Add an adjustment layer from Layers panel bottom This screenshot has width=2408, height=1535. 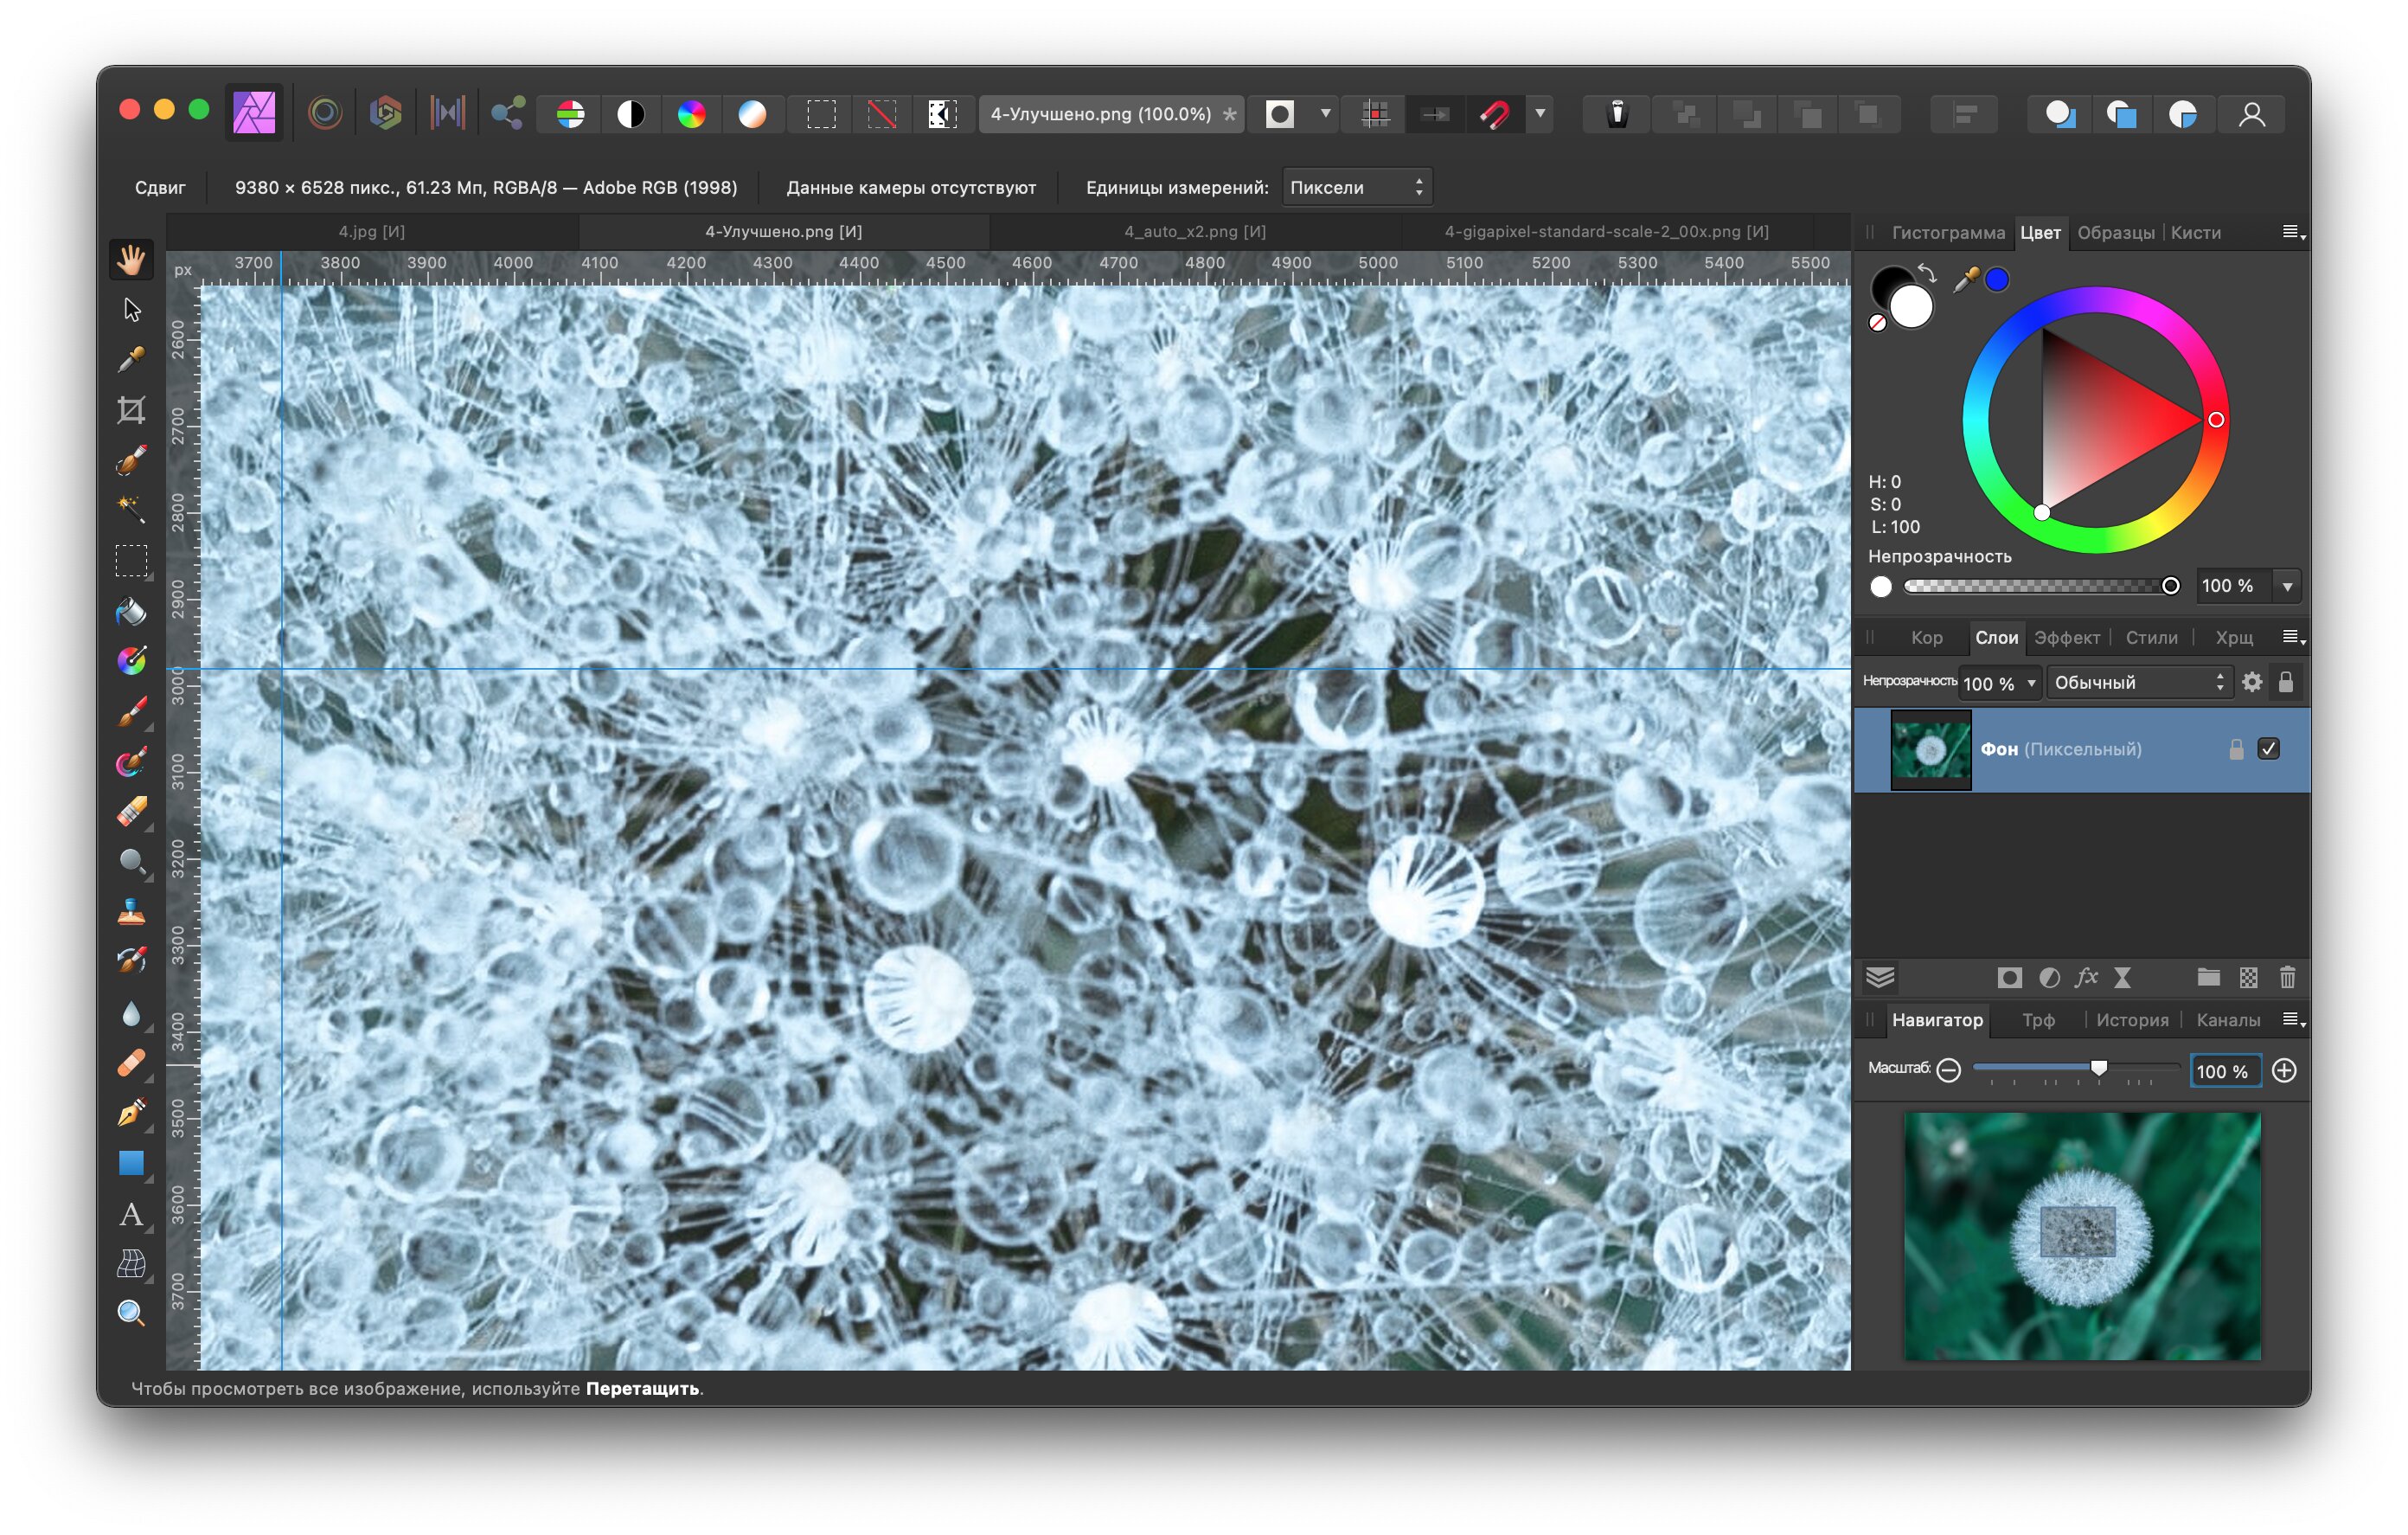point(2049,978)
